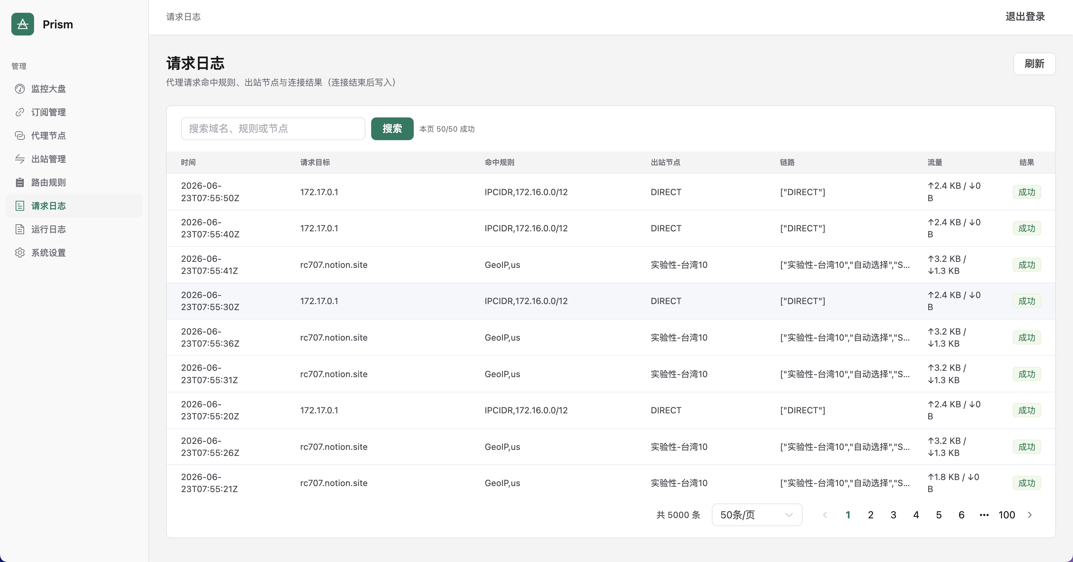The width and height of the screenshot is (1073, 562).
Task: Click the 出站管理 arrows icon
Action: coord(20,159)
